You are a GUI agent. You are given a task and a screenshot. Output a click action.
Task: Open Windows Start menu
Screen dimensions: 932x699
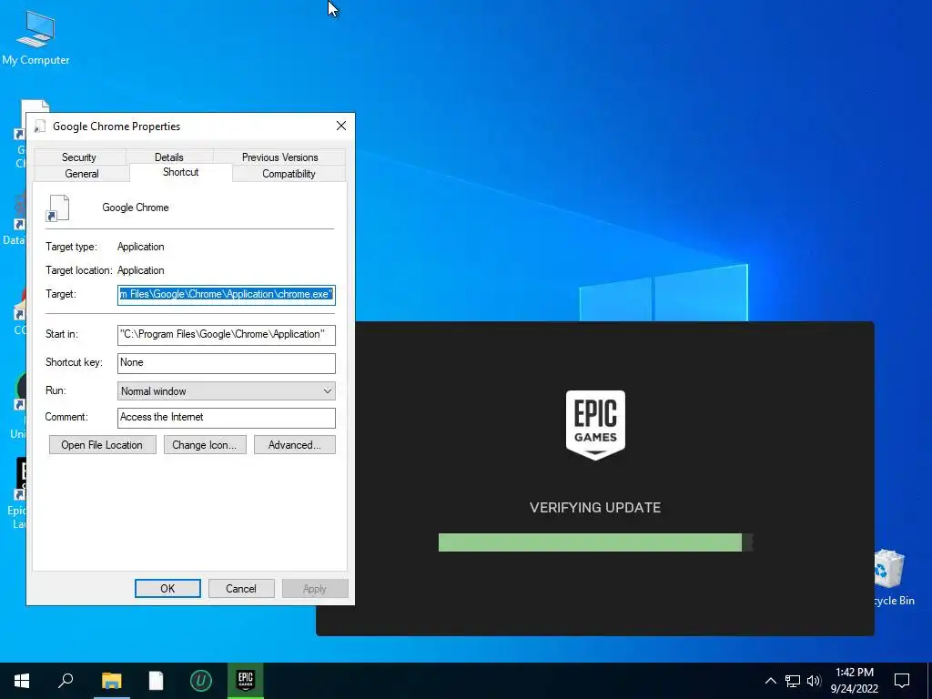click(22, 681)
